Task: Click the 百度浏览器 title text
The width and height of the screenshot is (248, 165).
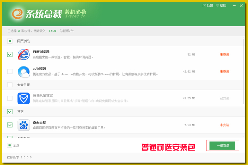Action: (41, 52)
